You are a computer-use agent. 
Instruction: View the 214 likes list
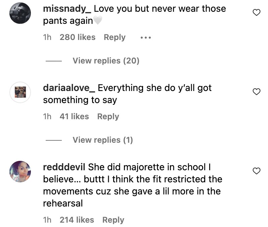click(x=77, y=220)
